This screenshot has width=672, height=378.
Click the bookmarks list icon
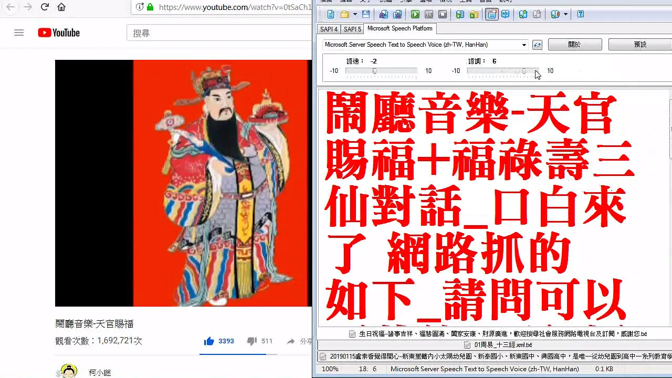pyautogui.click(x=555, y=15)
